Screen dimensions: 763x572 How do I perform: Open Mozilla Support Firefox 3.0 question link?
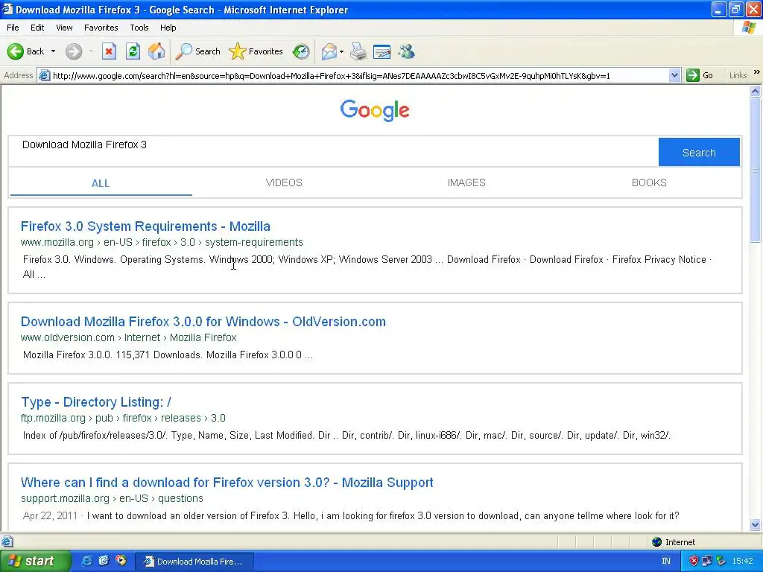click(227, 483)
